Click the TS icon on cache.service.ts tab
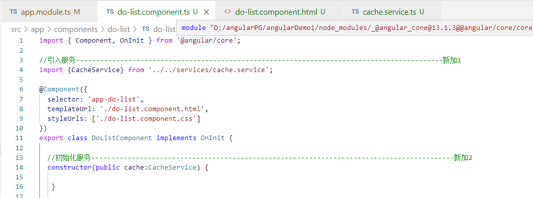The height and width of the screenshot is (198, 533). click(356, 12)
